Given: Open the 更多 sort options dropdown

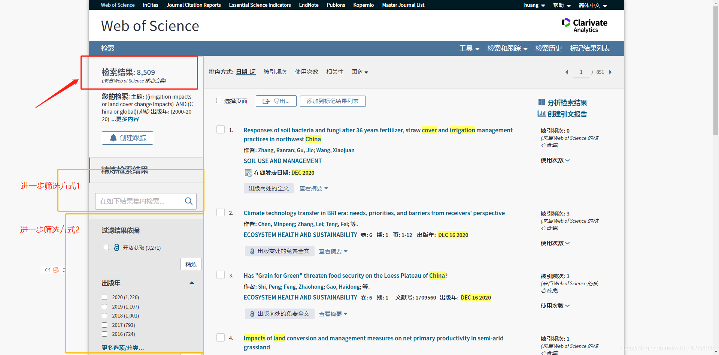Looking at the screenshot, I should pyautogui.click(x=360, y=72).
